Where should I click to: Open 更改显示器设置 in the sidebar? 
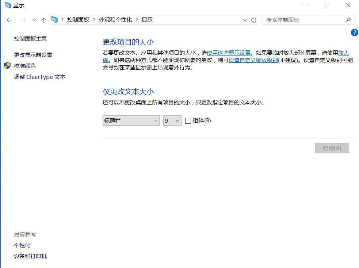[33, 55]
